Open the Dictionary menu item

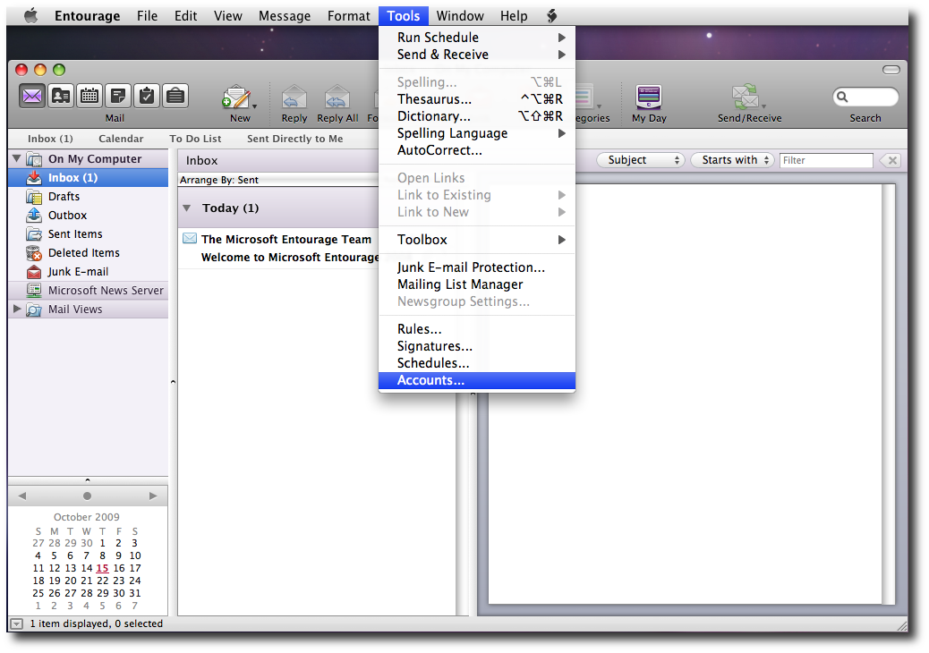point(477,116)
